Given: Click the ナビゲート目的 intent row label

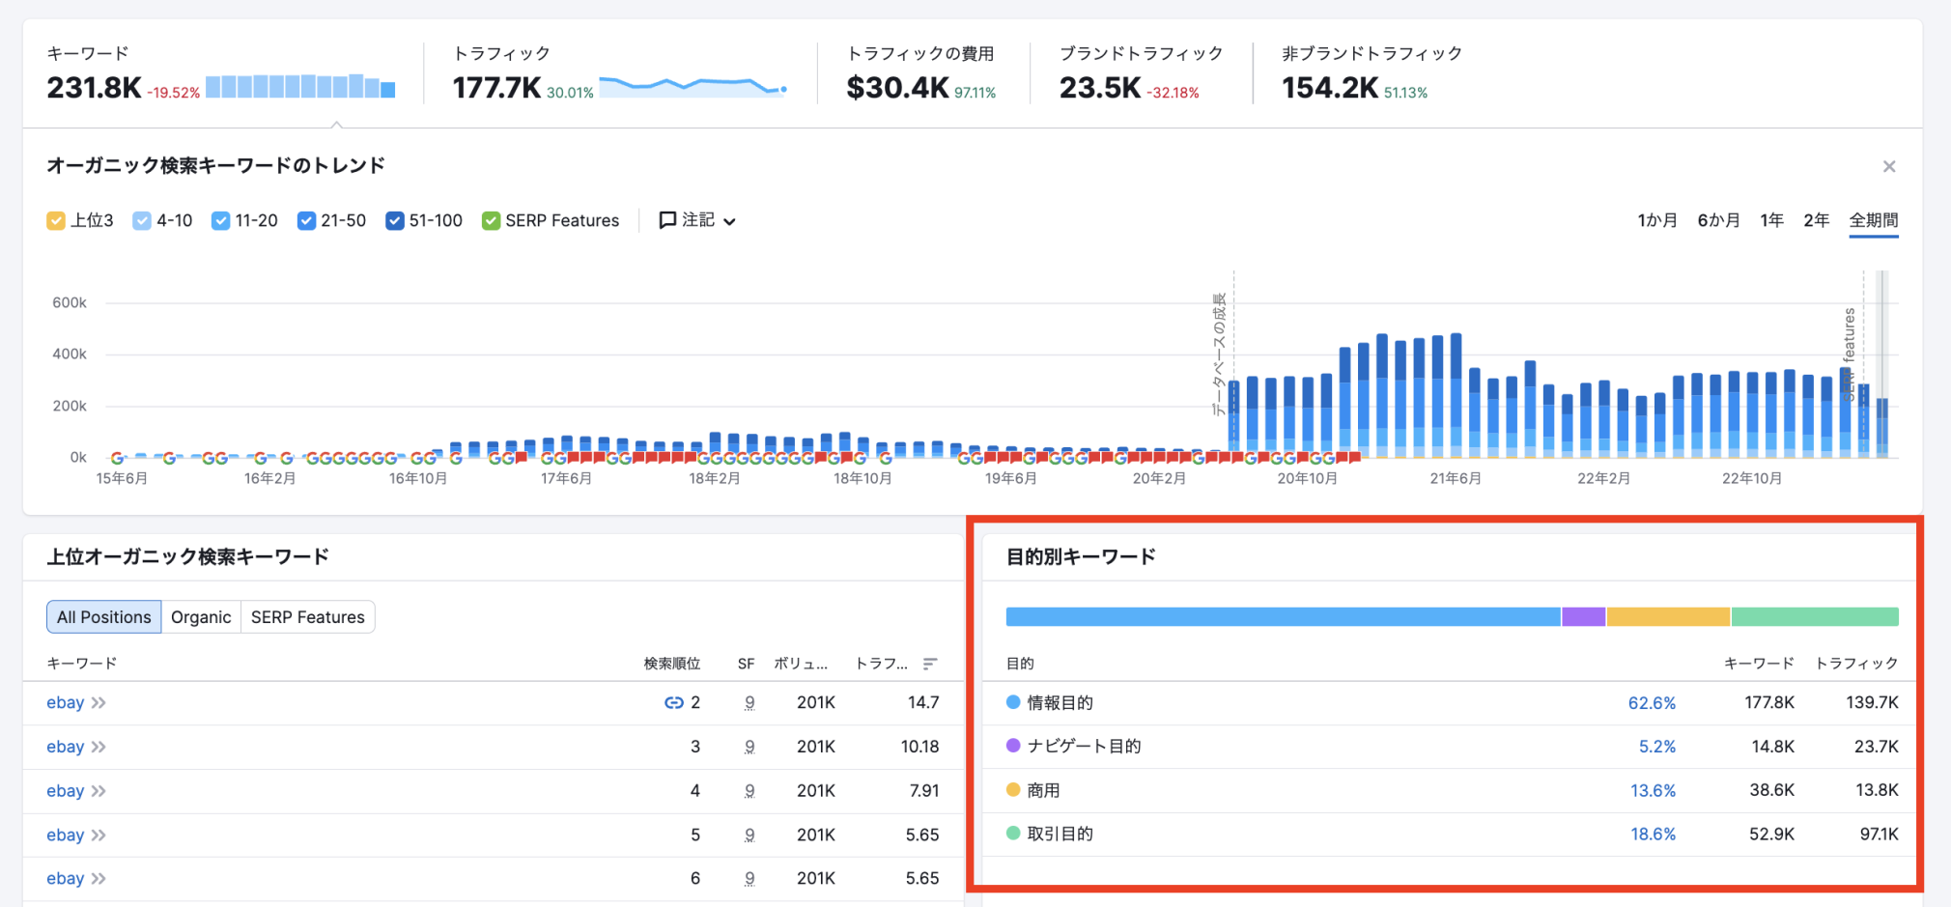Looking at the screenshot, I should [1084, 747].
